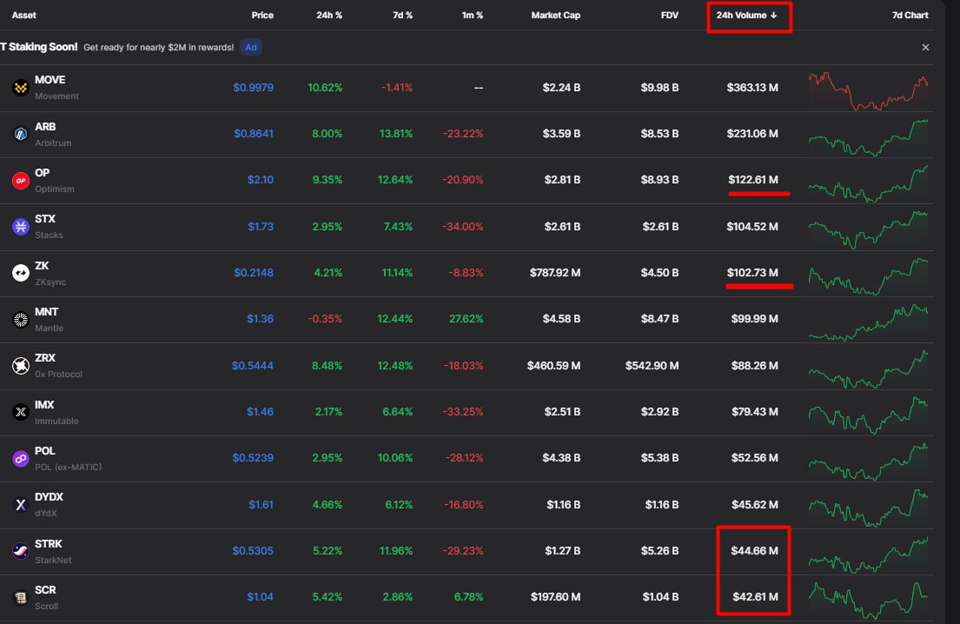Click the MOVE 24h volume $363.13 M

pyautogui.click(x=752, y=88)
